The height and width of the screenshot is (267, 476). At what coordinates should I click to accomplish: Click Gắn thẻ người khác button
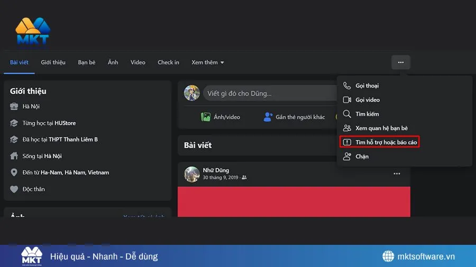294,117
